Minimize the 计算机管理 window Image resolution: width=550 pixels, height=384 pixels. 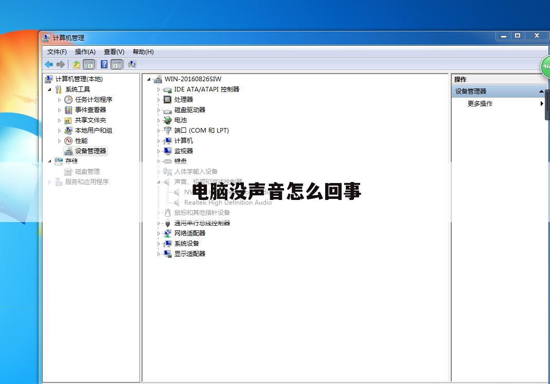504,36
